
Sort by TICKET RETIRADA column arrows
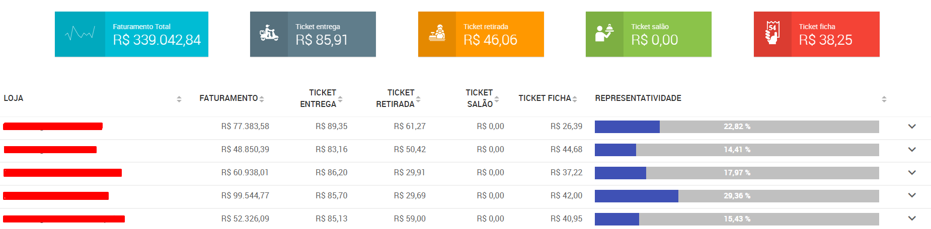pos(418,99)
